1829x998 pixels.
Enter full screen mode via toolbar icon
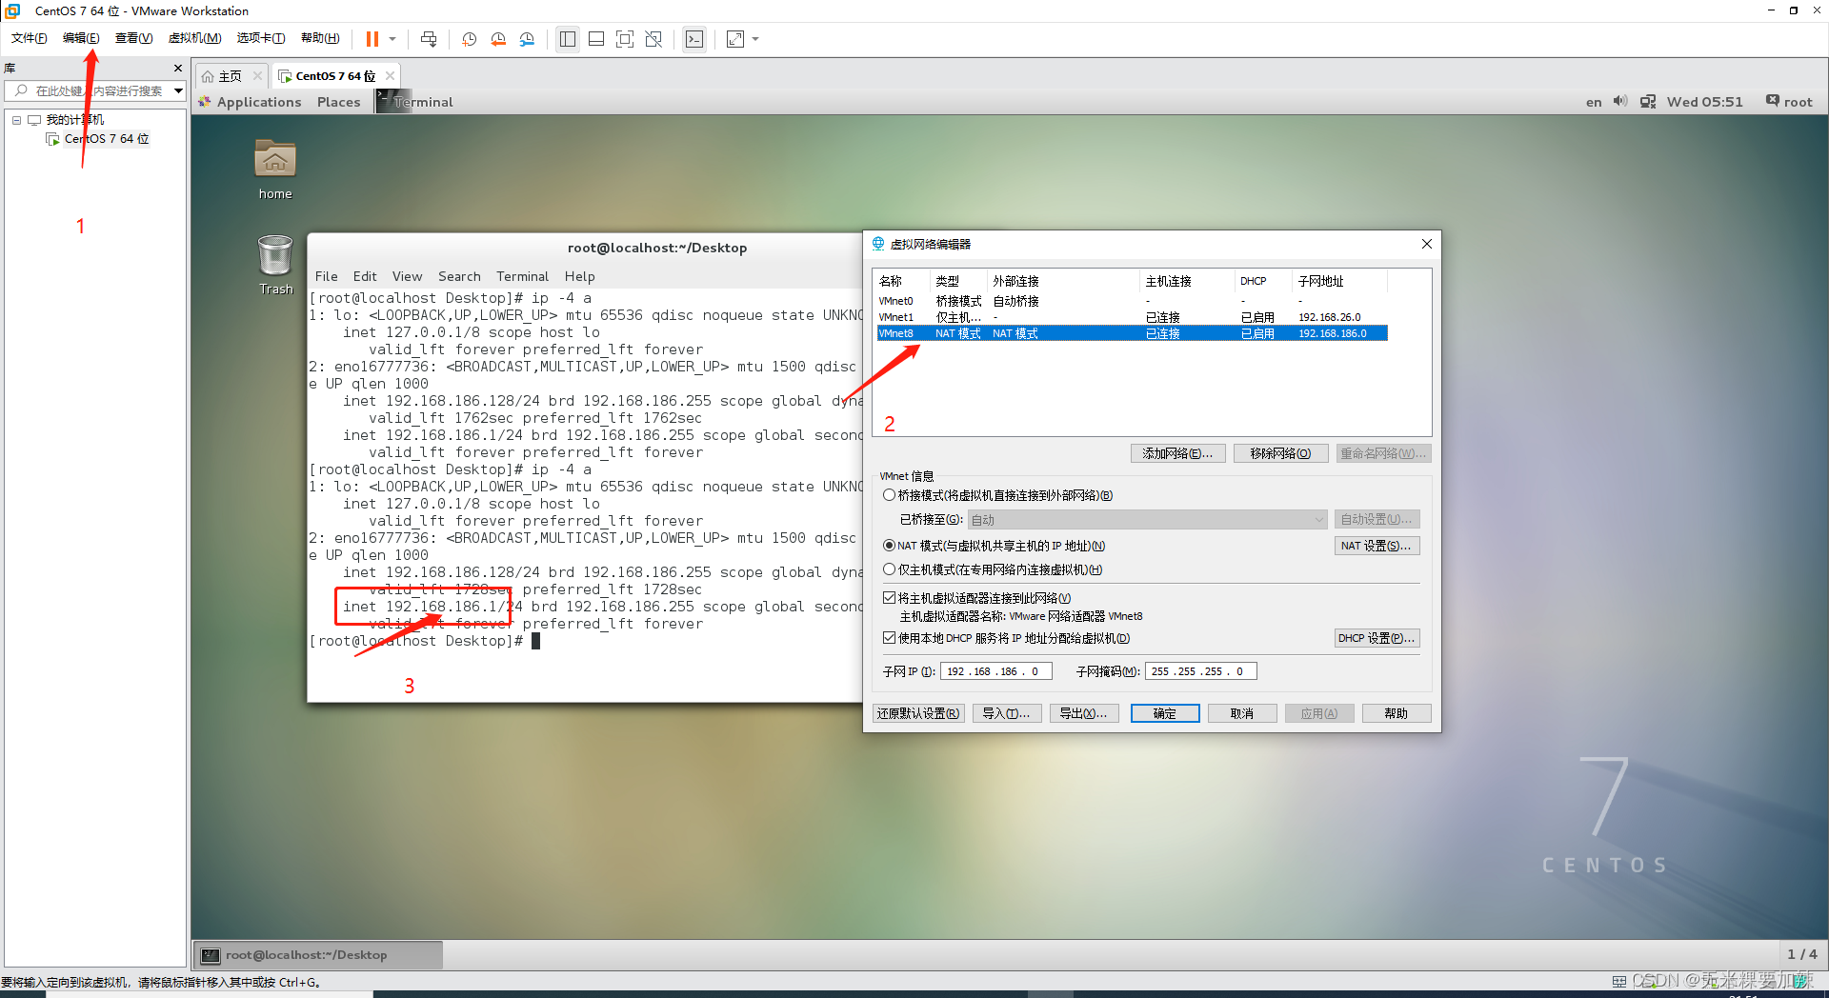tap(625, 39)
